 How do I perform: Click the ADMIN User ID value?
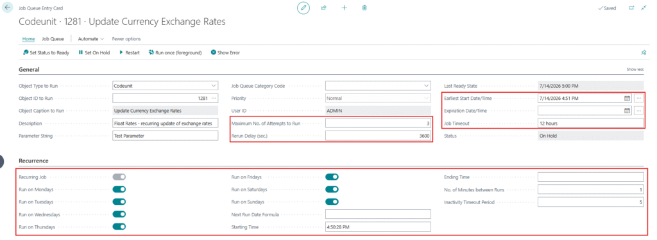[378, 111]
